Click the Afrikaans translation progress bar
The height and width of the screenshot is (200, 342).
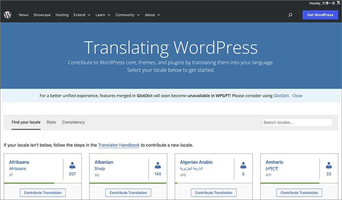pyautogui.click(x=43, y=183)
